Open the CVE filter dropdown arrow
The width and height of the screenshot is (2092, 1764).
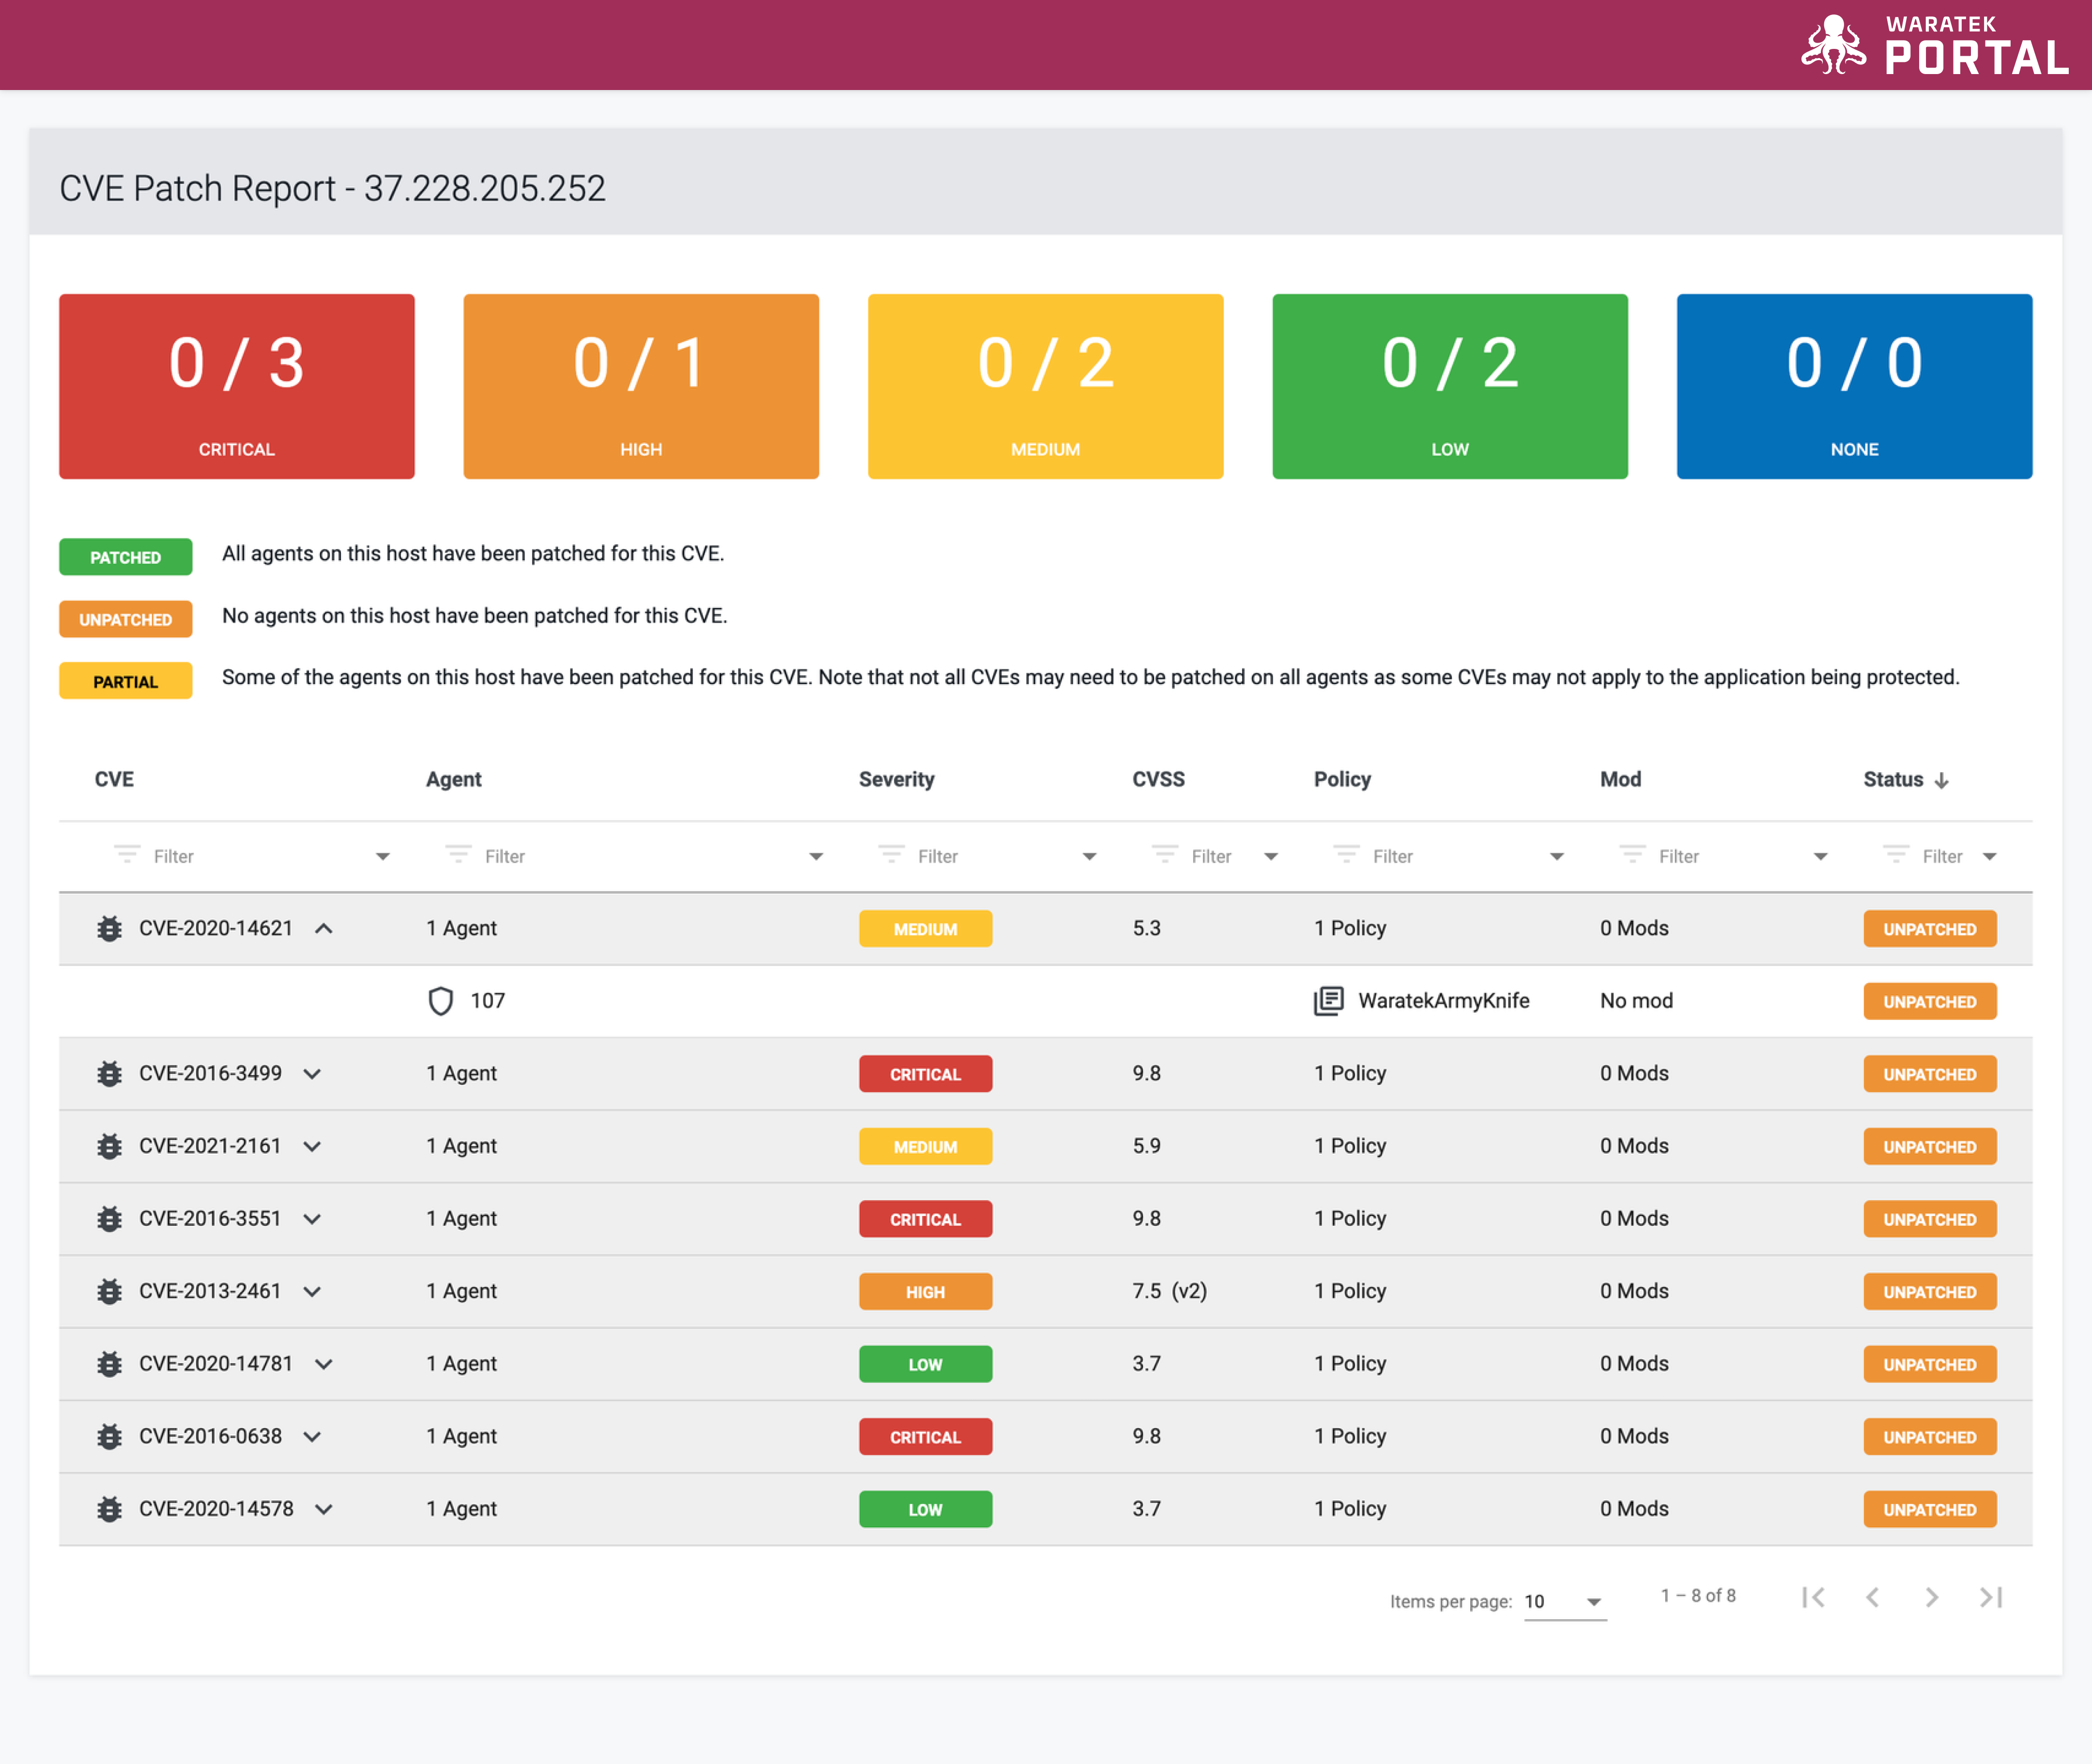point(382,857)
